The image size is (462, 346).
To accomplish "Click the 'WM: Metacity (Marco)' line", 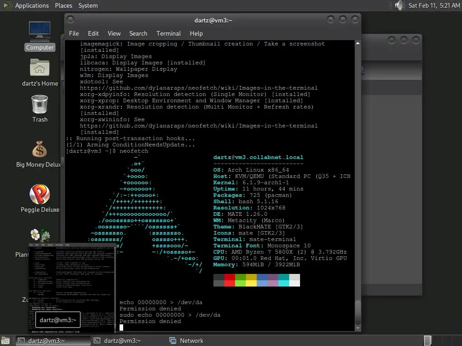I will (249, 220).
